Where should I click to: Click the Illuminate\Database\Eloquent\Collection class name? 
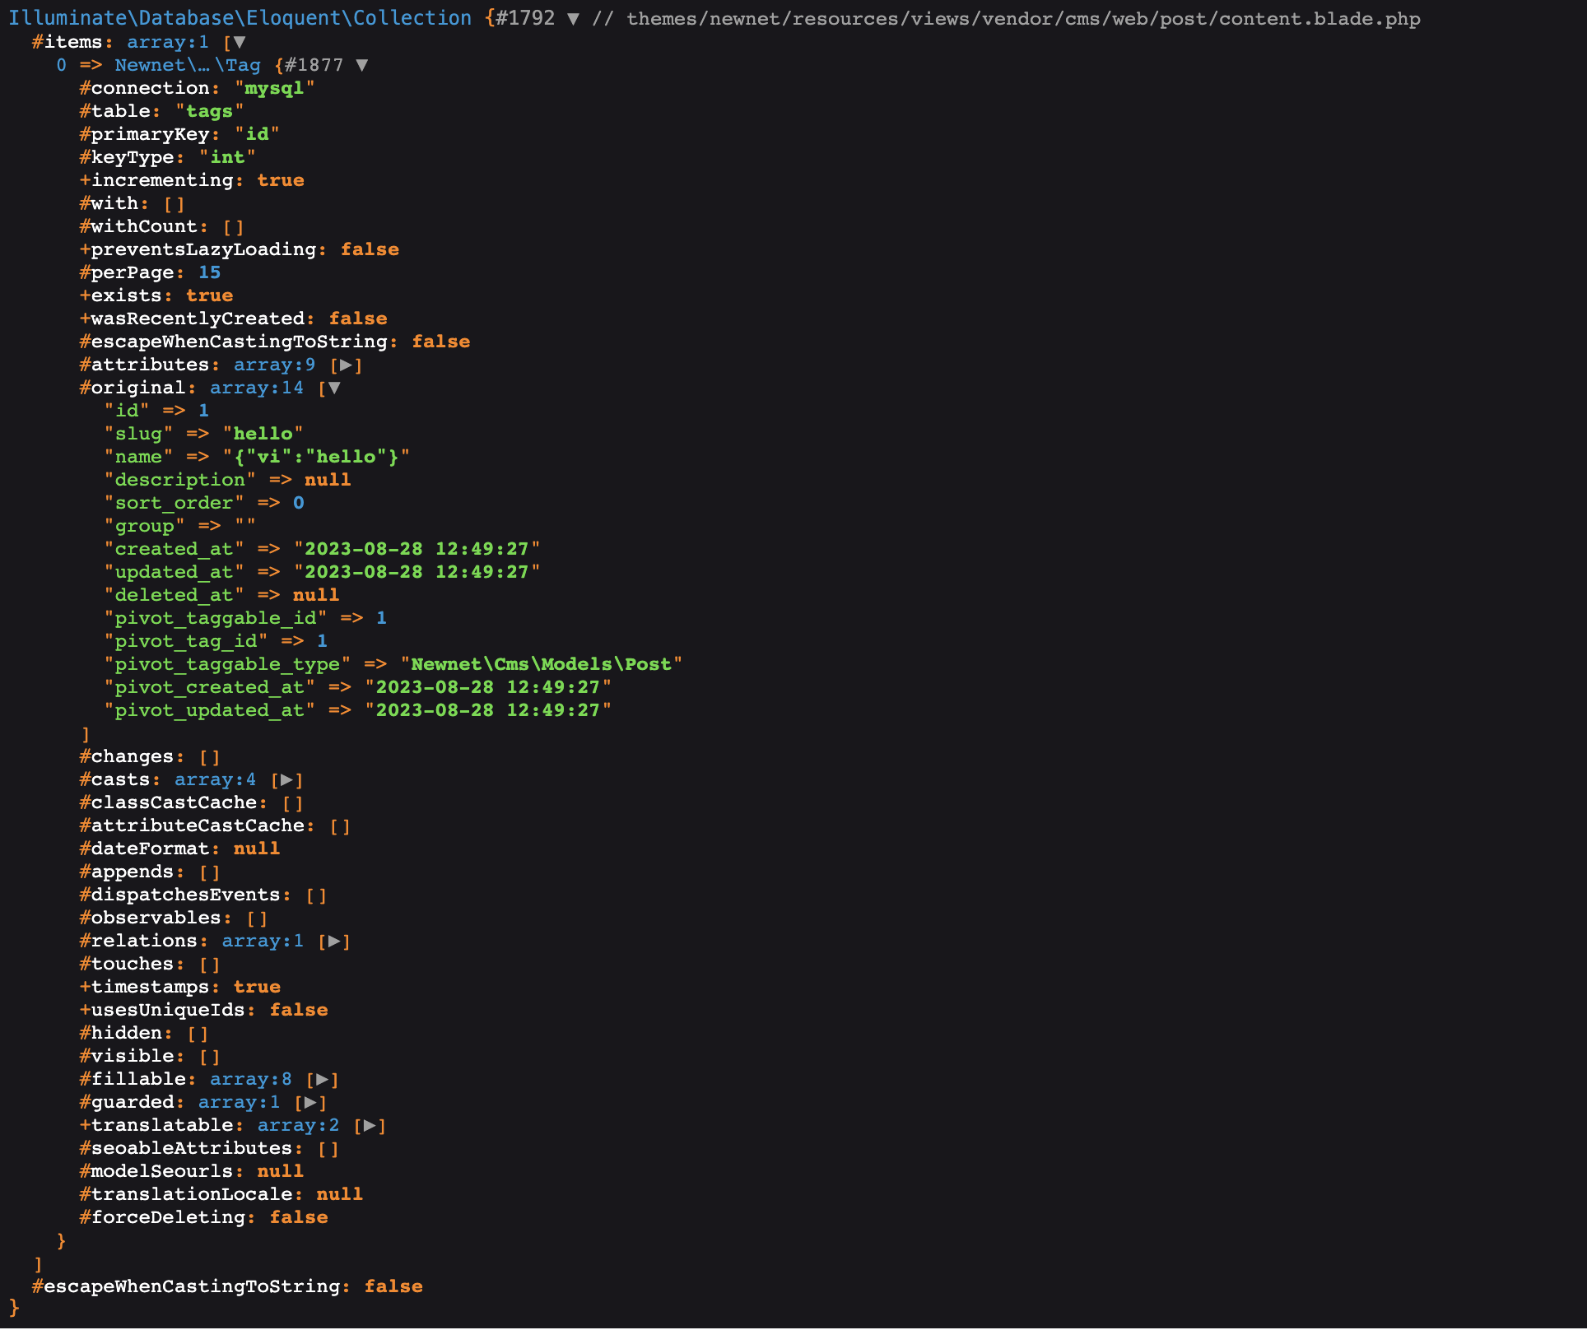tap(240, 18)
